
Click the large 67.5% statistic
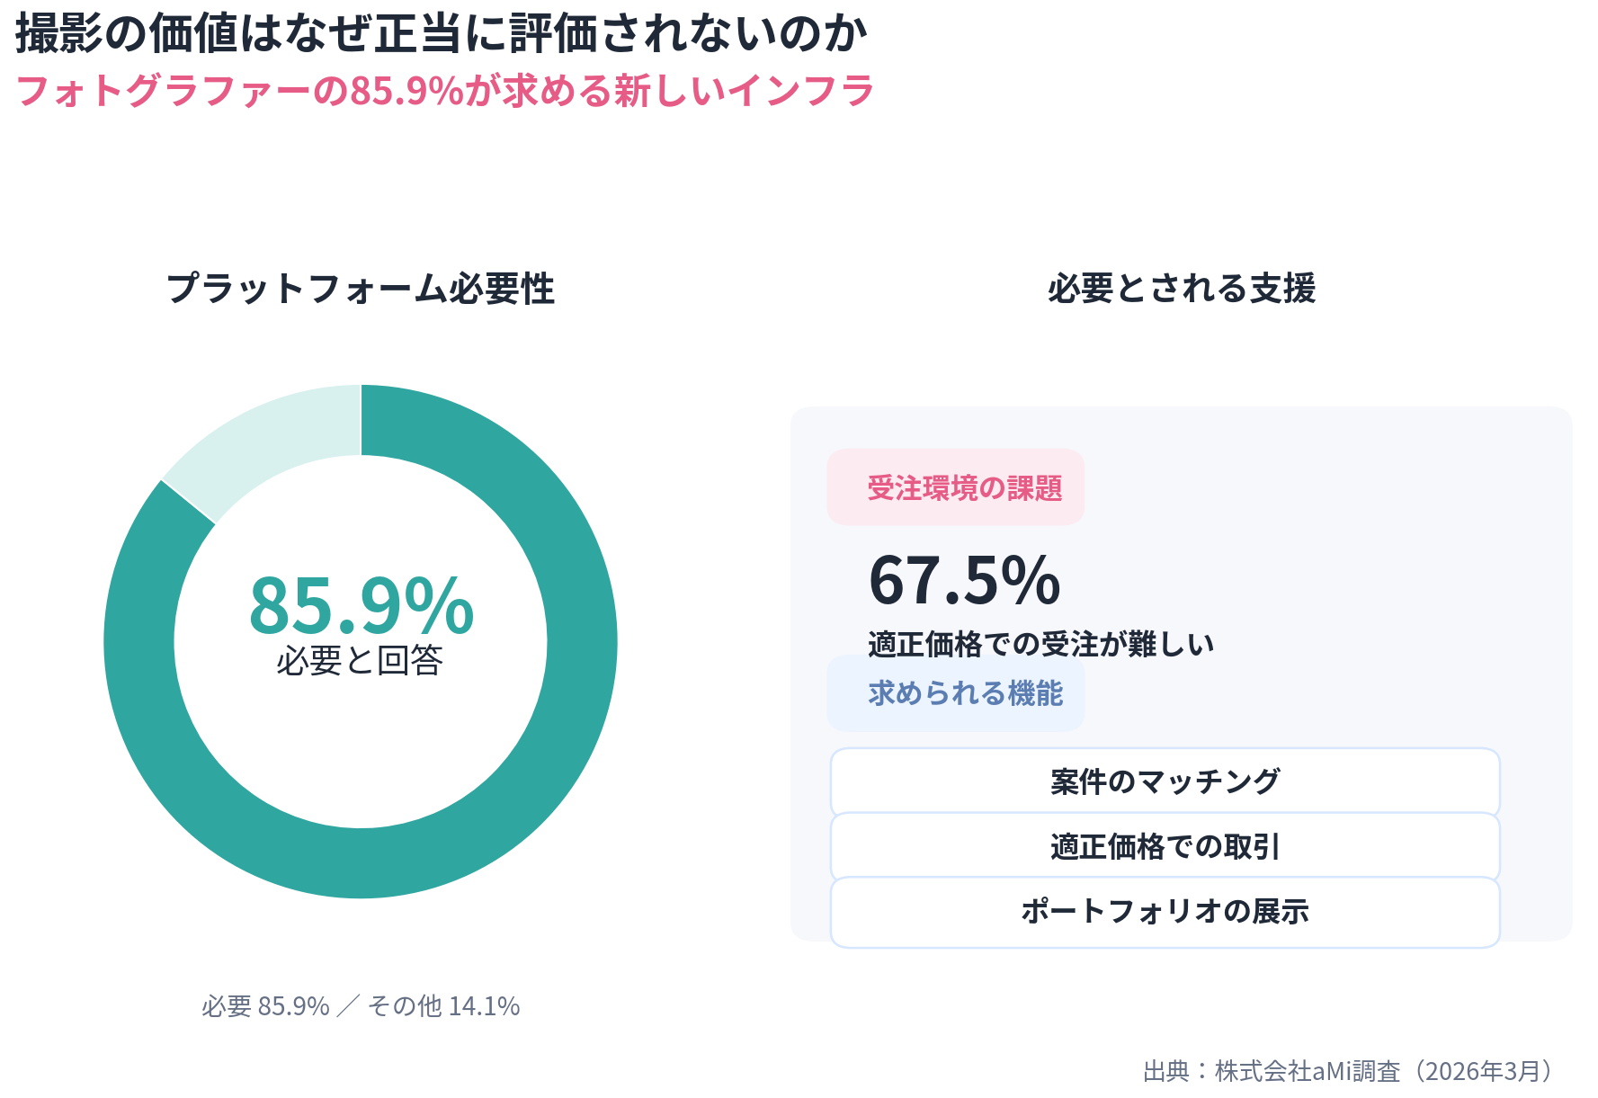[964, 580]
